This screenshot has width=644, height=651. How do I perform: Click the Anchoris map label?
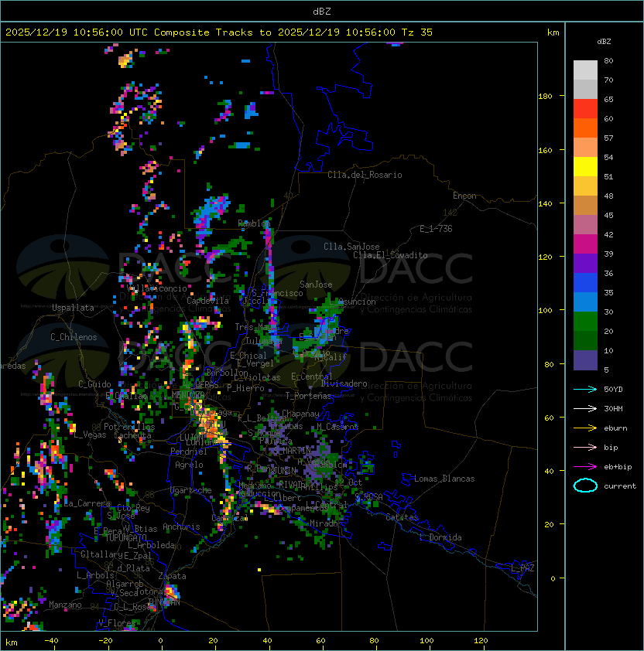coord(181,527)
